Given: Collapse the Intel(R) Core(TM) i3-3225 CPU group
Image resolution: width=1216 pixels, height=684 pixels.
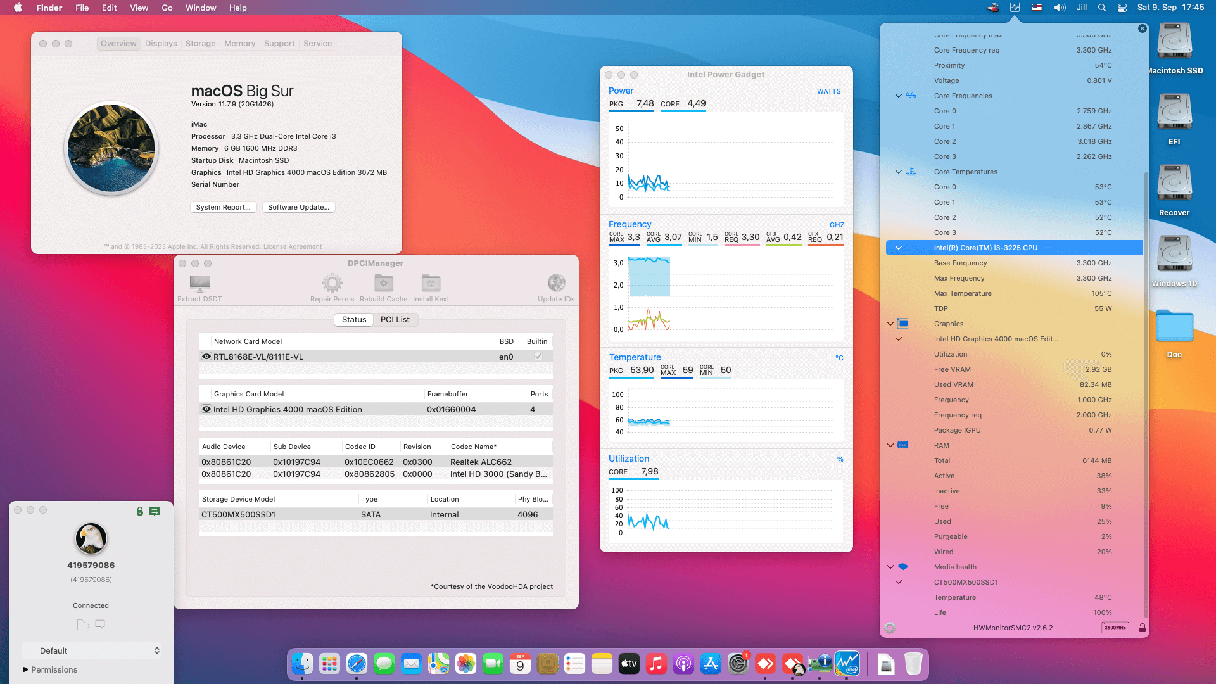Looking at the screenshot, I should coord(898,248).
